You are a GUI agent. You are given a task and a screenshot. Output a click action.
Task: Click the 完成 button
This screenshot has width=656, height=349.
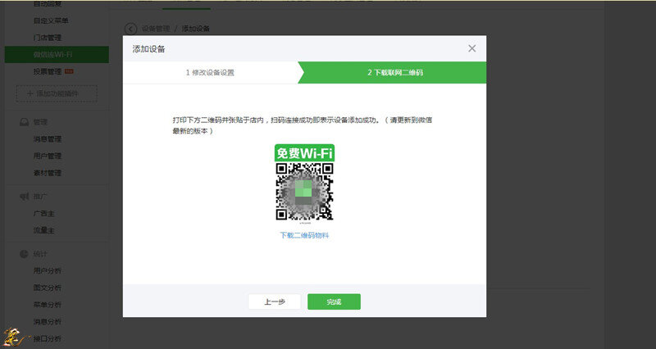[x=334, y=301]
